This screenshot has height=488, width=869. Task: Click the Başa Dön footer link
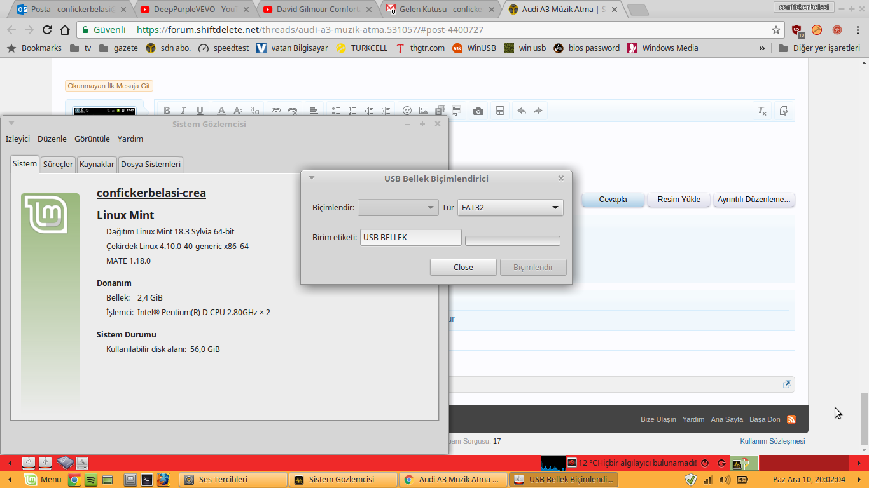coord(765,419)
